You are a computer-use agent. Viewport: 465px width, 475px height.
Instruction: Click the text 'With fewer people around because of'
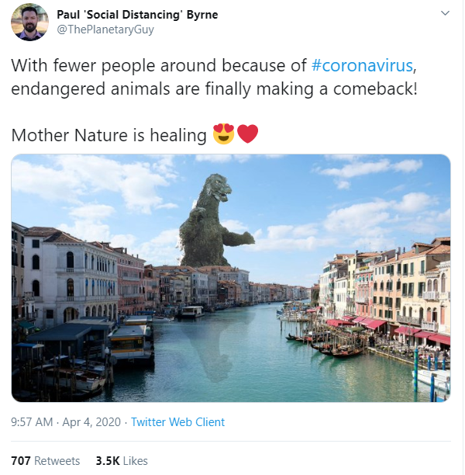click(x=159, y=64)
